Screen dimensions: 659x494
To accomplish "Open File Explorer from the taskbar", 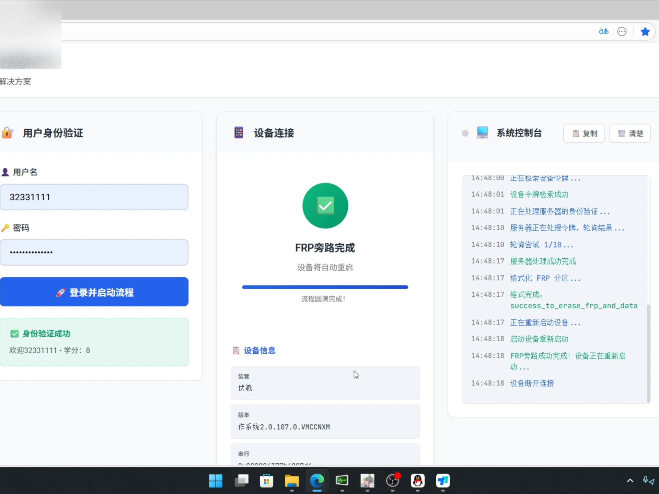I will 292,481.
